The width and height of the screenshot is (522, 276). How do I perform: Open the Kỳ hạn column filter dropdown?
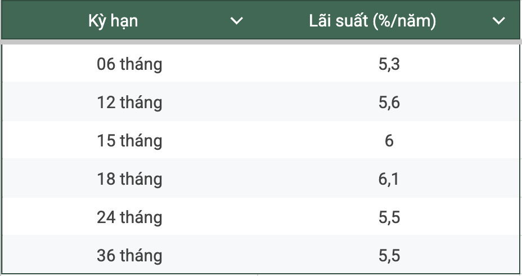coord(237,21)
